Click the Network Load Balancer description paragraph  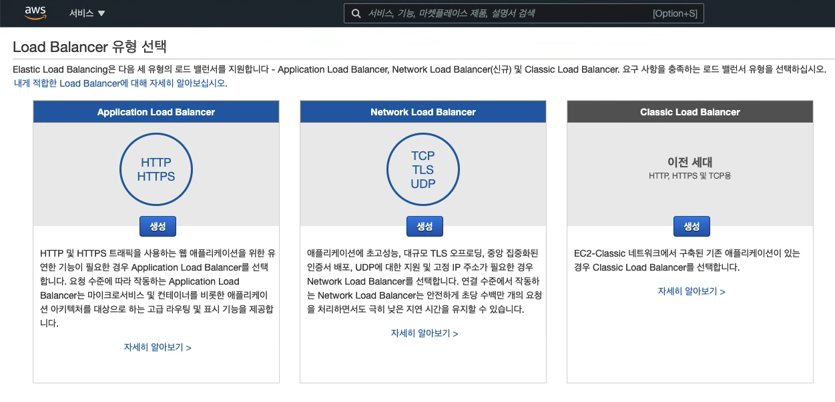(424, 281)
